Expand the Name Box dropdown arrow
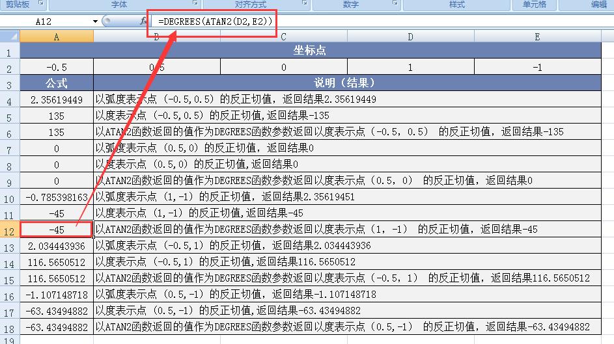 [95, 21]
